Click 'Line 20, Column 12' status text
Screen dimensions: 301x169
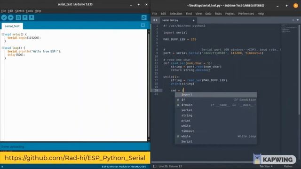click(170, 166)
